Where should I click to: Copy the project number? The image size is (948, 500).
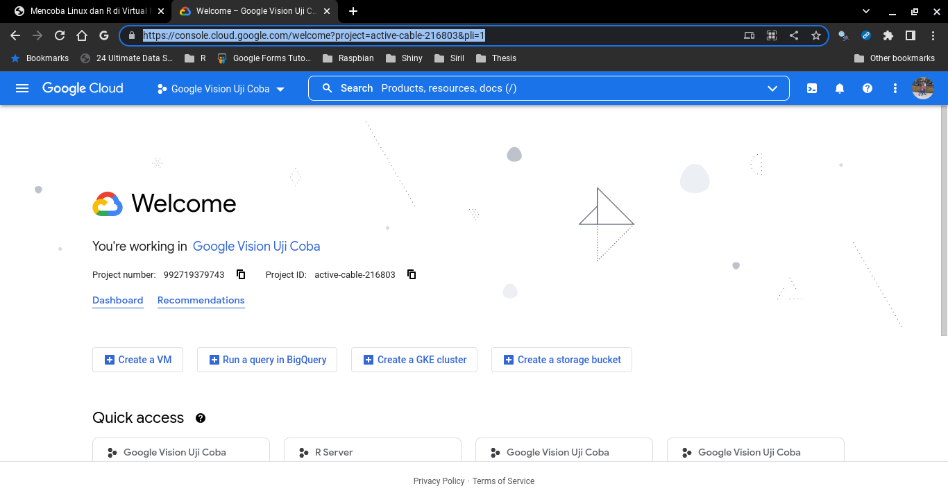click(241, 274)
